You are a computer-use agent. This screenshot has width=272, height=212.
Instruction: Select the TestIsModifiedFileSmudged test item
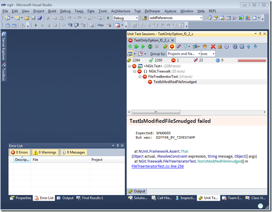tap(175, 81)
